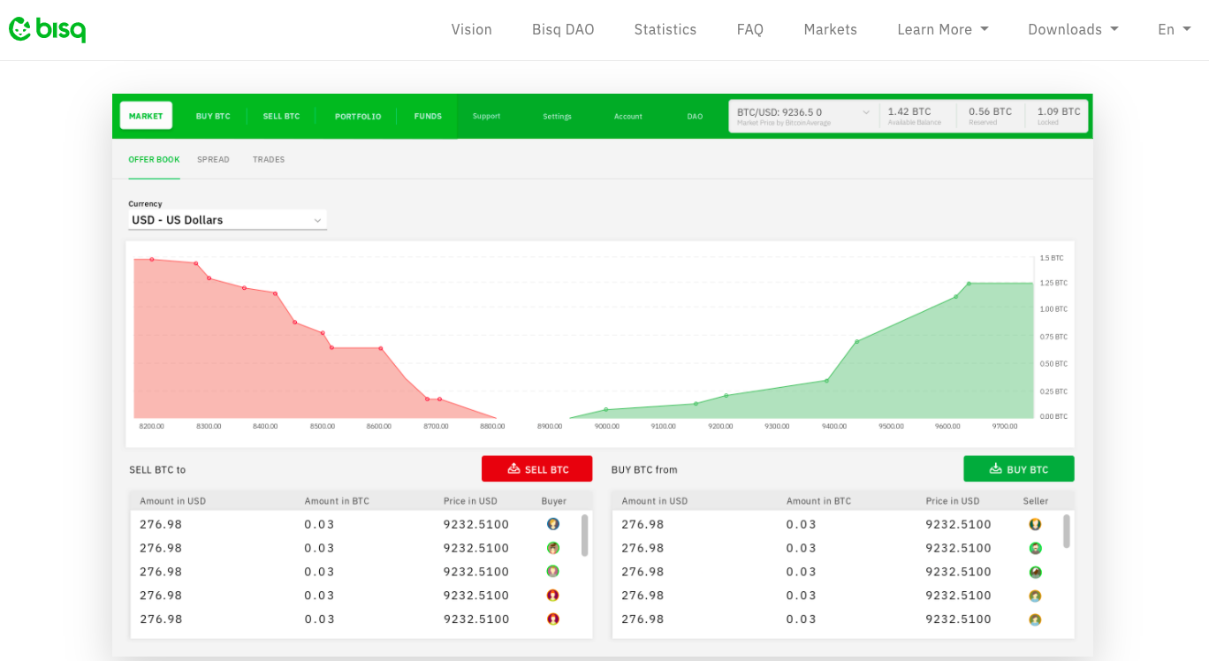The image size is (1209, 661).
Task: Open the Vision page link
Action: 471,30
